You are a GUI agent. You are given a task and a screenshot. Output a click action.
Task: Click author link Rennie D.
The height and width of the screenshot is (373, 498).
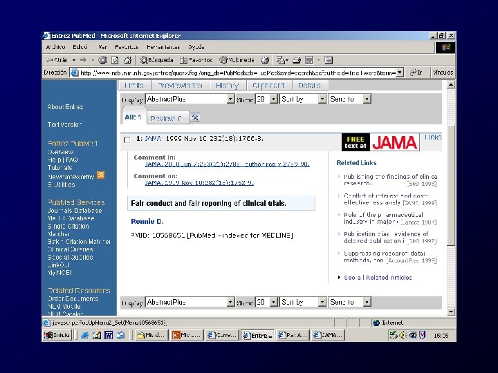pos(147,222)
